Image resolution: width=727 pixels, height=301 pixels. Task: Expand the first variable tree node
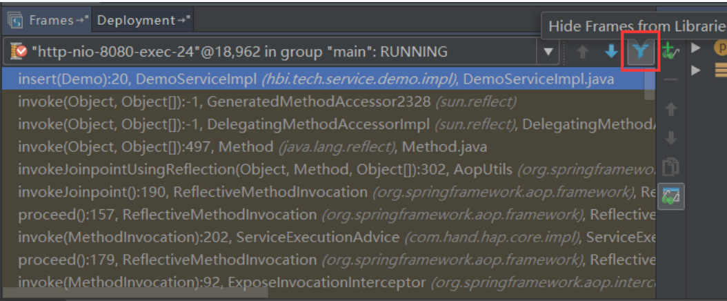(x=695, y=48)
